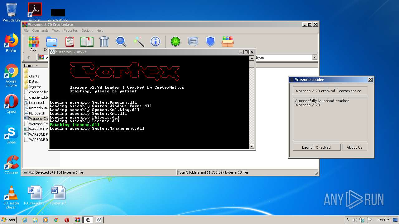Click the Test archive clipboard icon
399x224 pixels.
click(x=70, y=41)
